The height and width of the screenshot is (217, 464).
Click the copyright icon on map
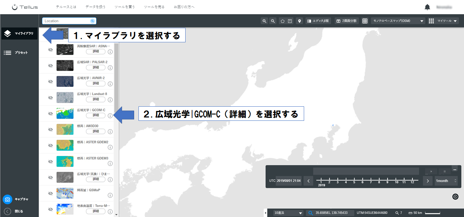pyautogui.click(x=456, y=197)
